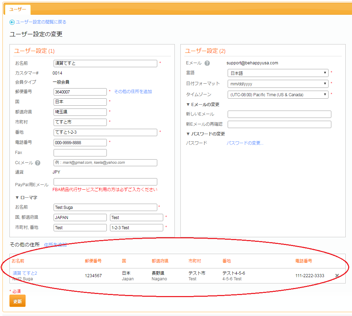Image resolution: width=352 pixels, height=316 pixels.
Task: Click the その他の住所を追加 link
Action: (133, 92)
